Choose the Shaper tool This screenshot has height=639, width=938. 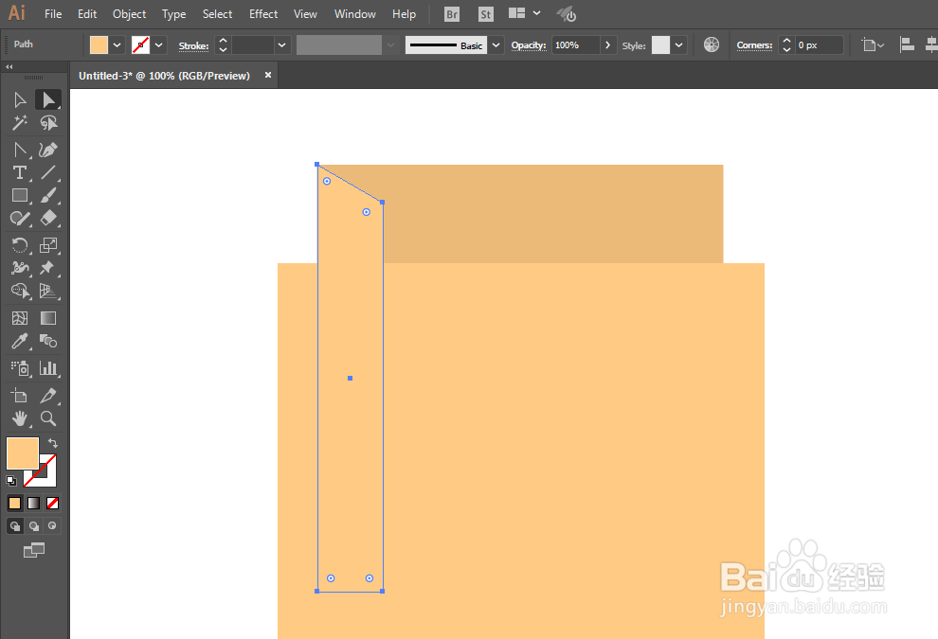(x=20, y=218)
